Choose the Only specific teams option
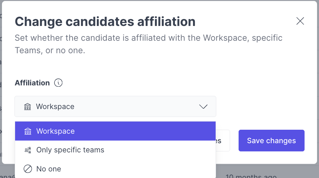Viewport: 319px width, 178px height. 70,150
